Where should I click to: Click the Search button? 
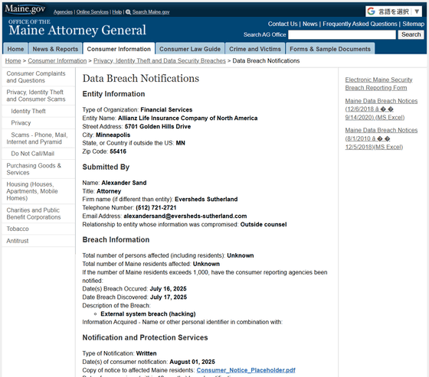pos(411,34)
